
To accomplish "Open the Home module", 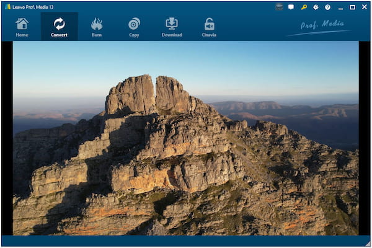I will pyautogui.click(x=22, y=27).
